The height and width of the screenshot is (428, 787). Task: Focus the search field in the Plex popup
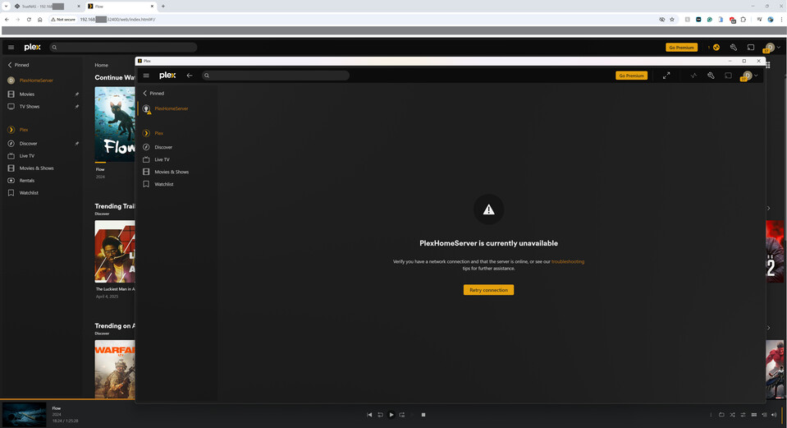coord(276,76)
